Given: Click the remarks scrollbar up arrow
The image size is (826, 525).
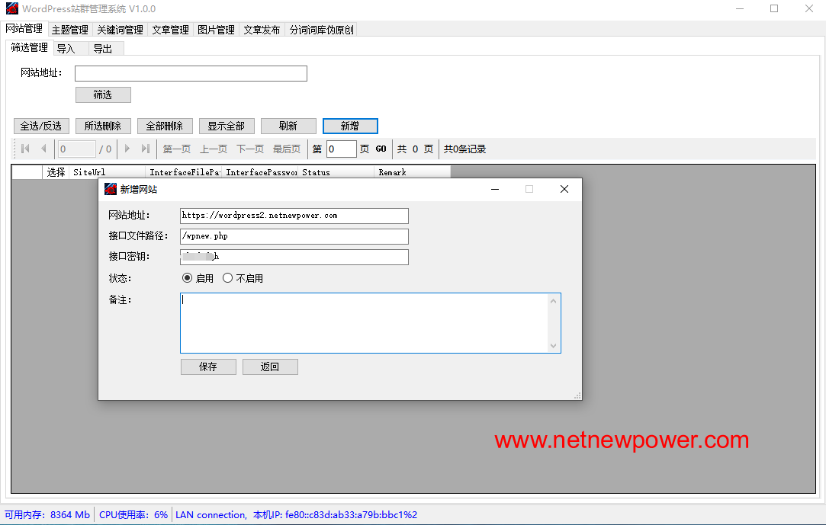Looking at the screenshot, I should point(553,301).
